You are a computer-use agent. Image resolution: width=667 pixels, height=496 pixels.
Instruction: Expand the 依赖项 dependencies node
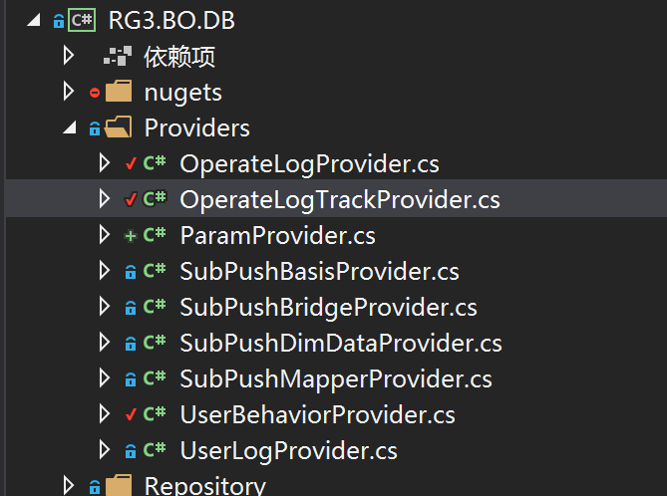68,56
